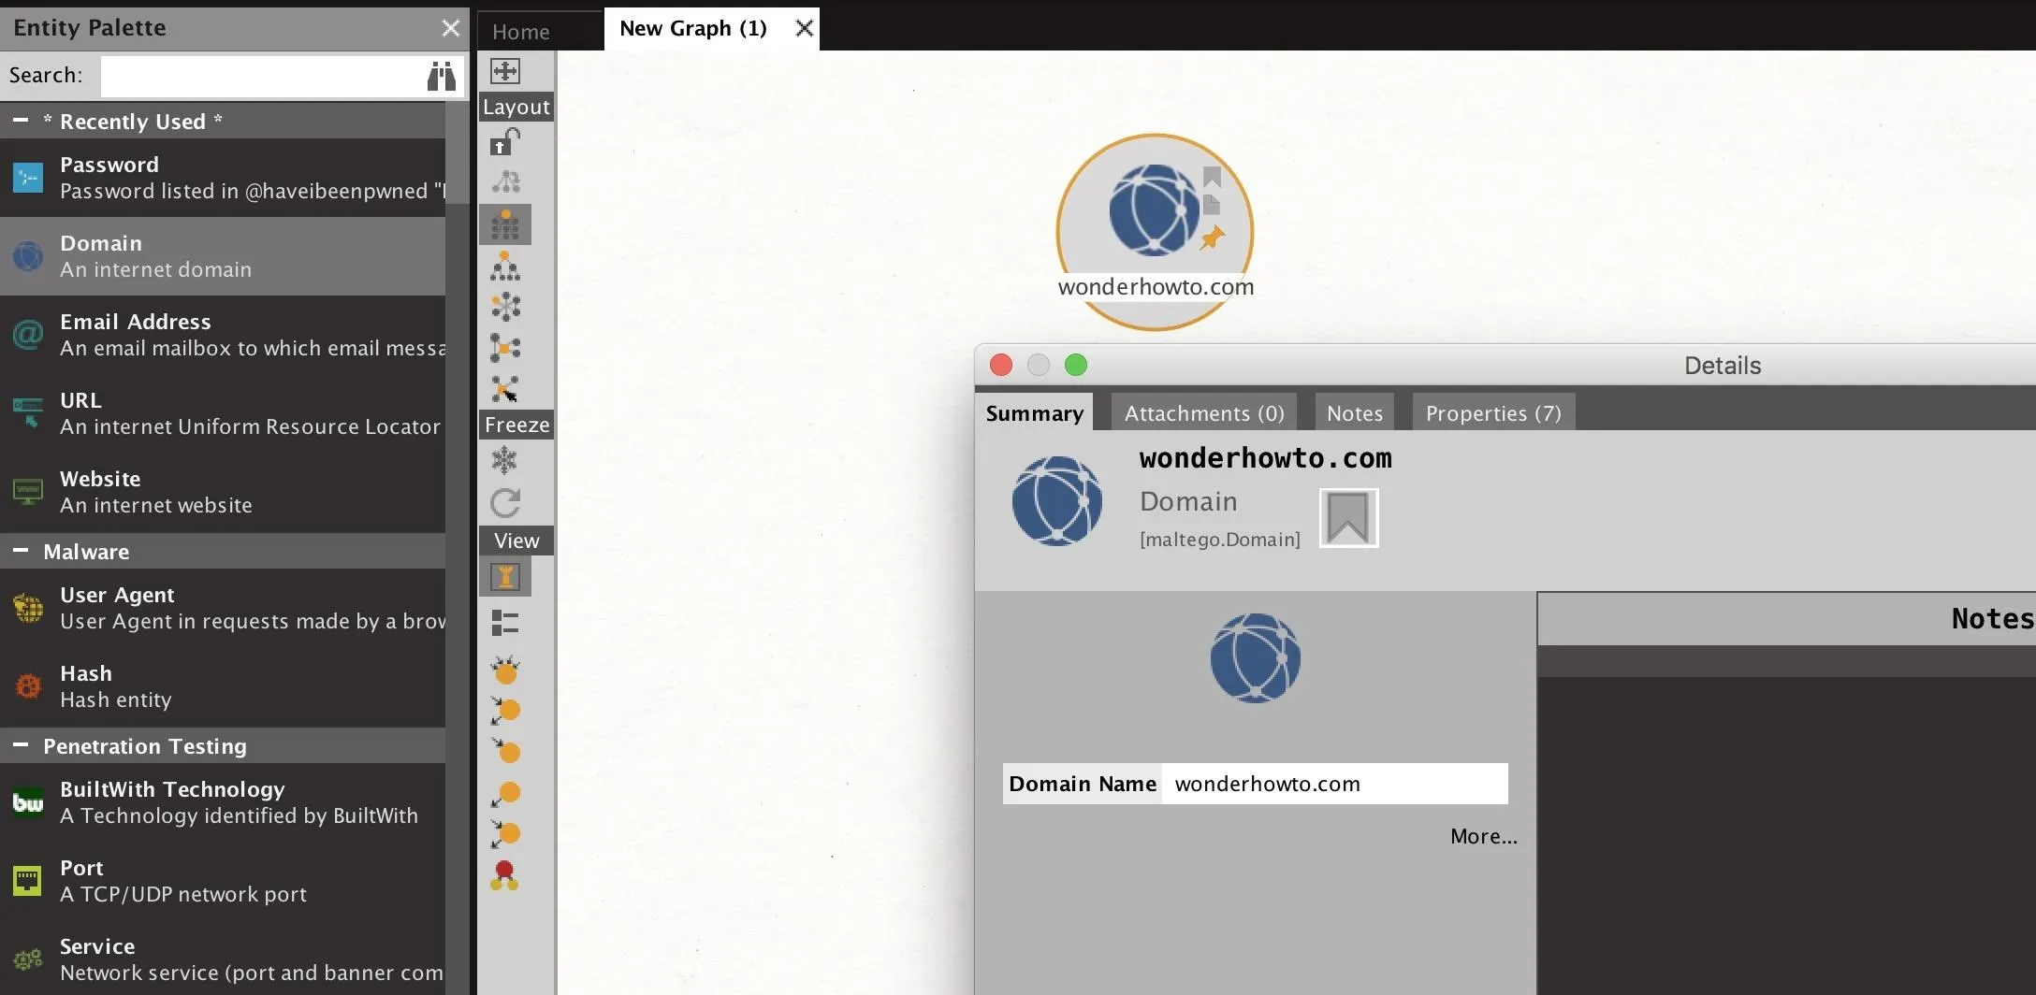Open the Properties (7) tab
Image resolution: width=2036 pixels, height=995 pixels.
(1493, 413)
